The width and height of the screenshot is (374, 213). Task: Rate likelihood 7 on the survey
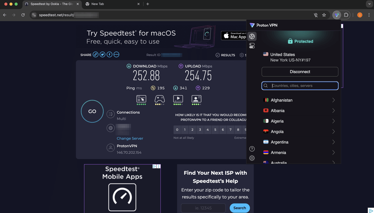(230, 130)
